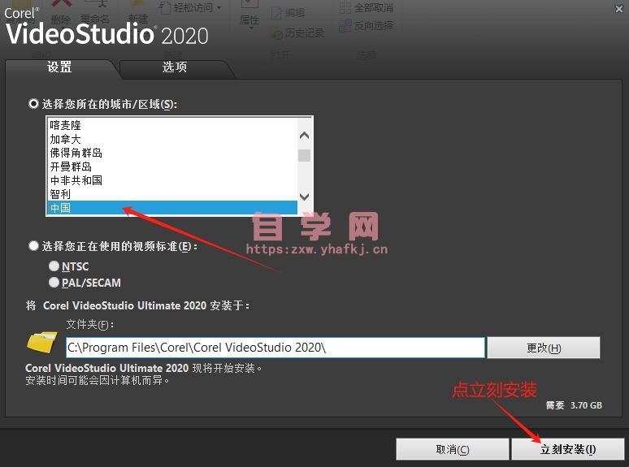
Task: Click the region list scroll up arrow
Action: [304, 136]
